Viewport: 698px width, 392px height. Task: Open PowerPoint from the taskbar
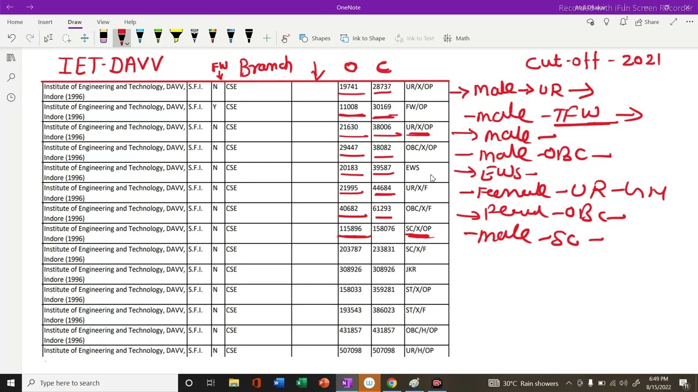coord(324,383)
